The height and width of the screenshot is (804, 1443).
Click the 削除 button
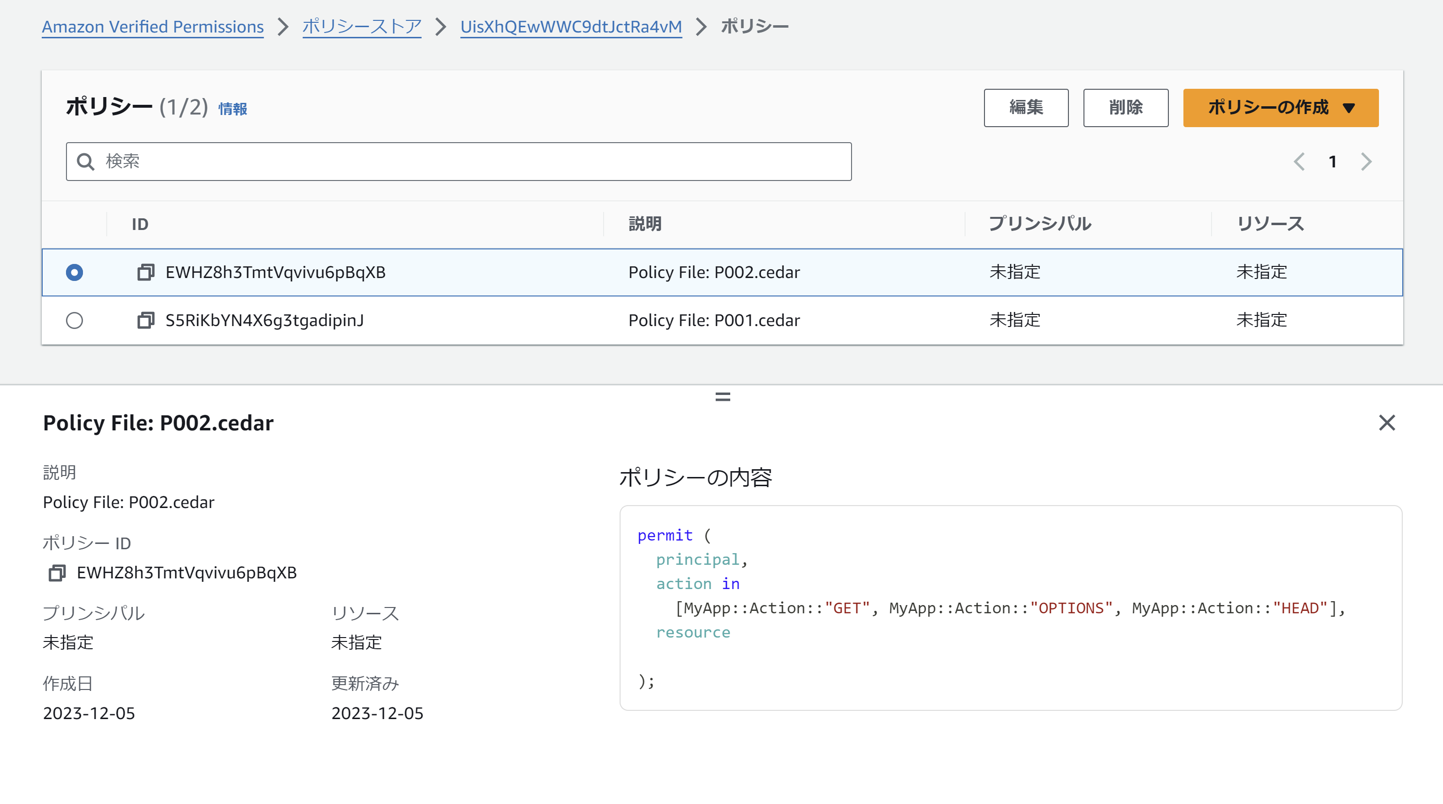point(1125,108)
